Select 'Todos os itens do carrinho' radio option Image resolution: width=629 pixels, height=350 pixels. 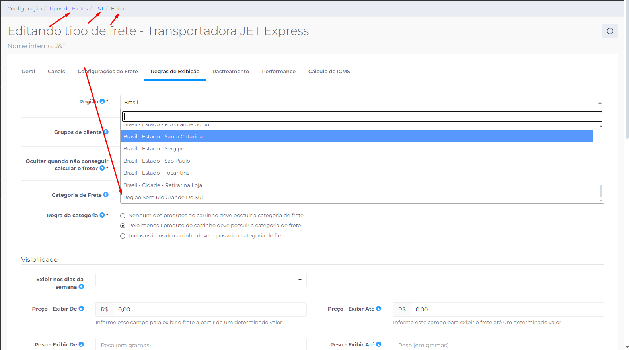pyautogui.click(x=123, y=236)
